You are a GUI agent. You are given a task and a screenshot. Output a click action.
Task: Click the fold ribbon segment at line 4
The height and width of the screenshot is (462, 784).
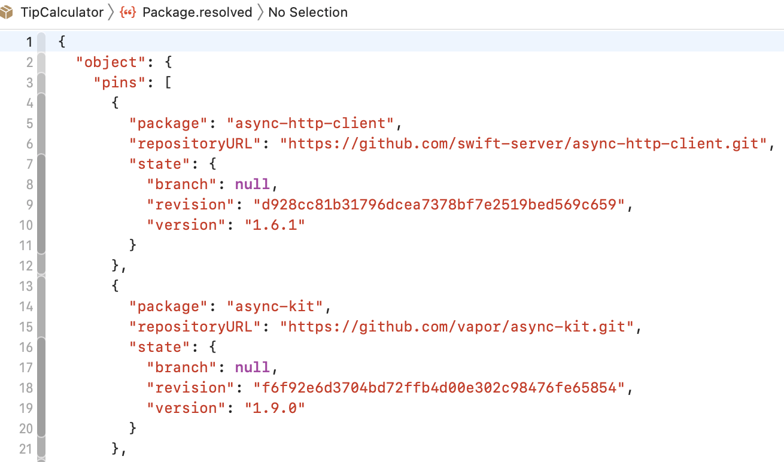(x=41, y=102)
